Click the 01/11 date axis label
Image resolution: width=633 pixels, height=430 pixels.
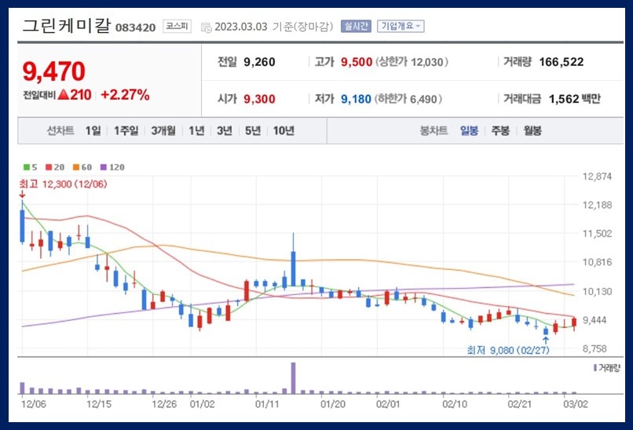(267, 404)
